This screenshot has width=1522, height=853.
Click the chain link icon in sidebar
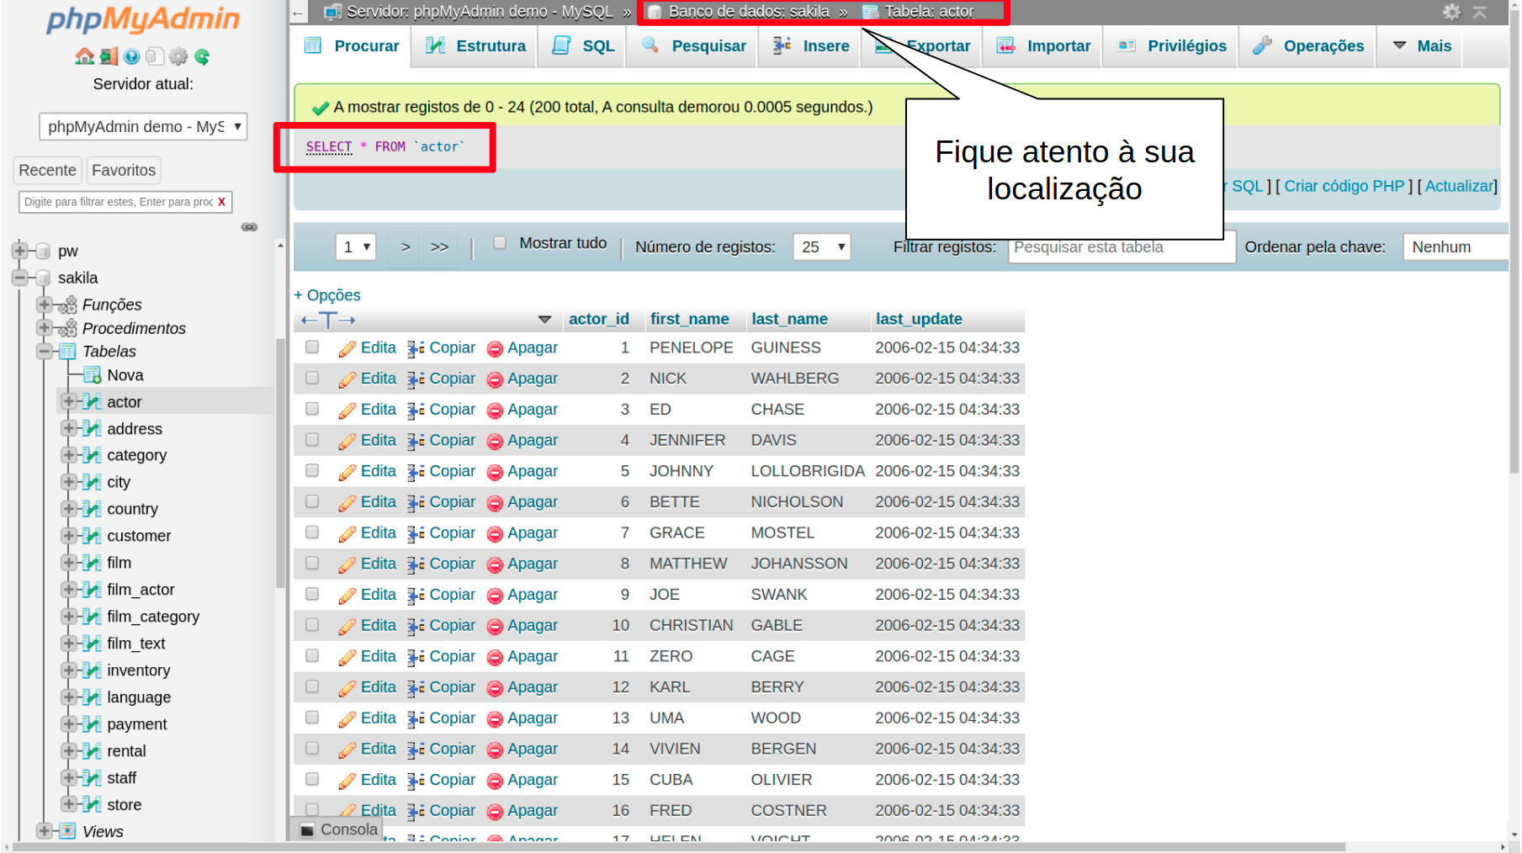point(249,227)
